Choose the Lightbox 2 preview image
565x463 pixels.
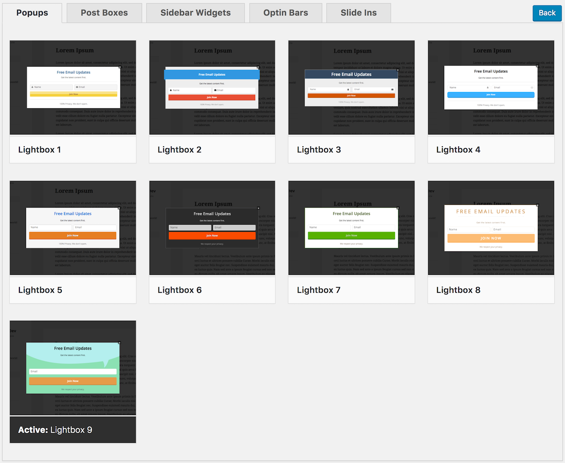coord(212,88)
